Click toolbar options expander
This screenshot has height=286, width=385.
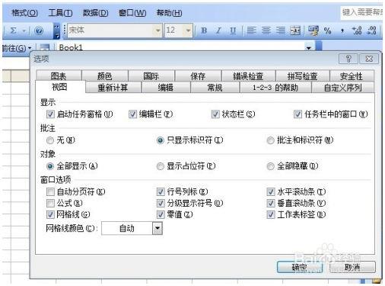(x=57, y=31)
